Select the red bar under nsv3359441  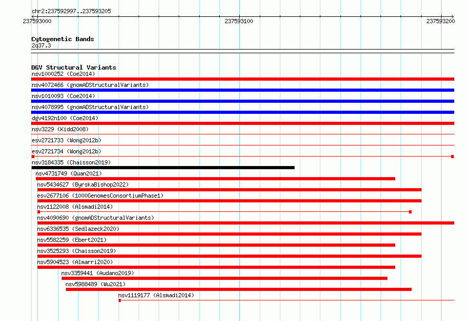coord(224,278)
